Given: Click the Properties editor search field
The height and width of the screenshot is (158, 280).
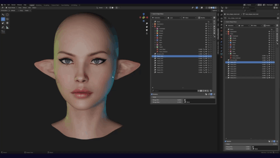Looking at the screenshot, I should coord(250,11).
